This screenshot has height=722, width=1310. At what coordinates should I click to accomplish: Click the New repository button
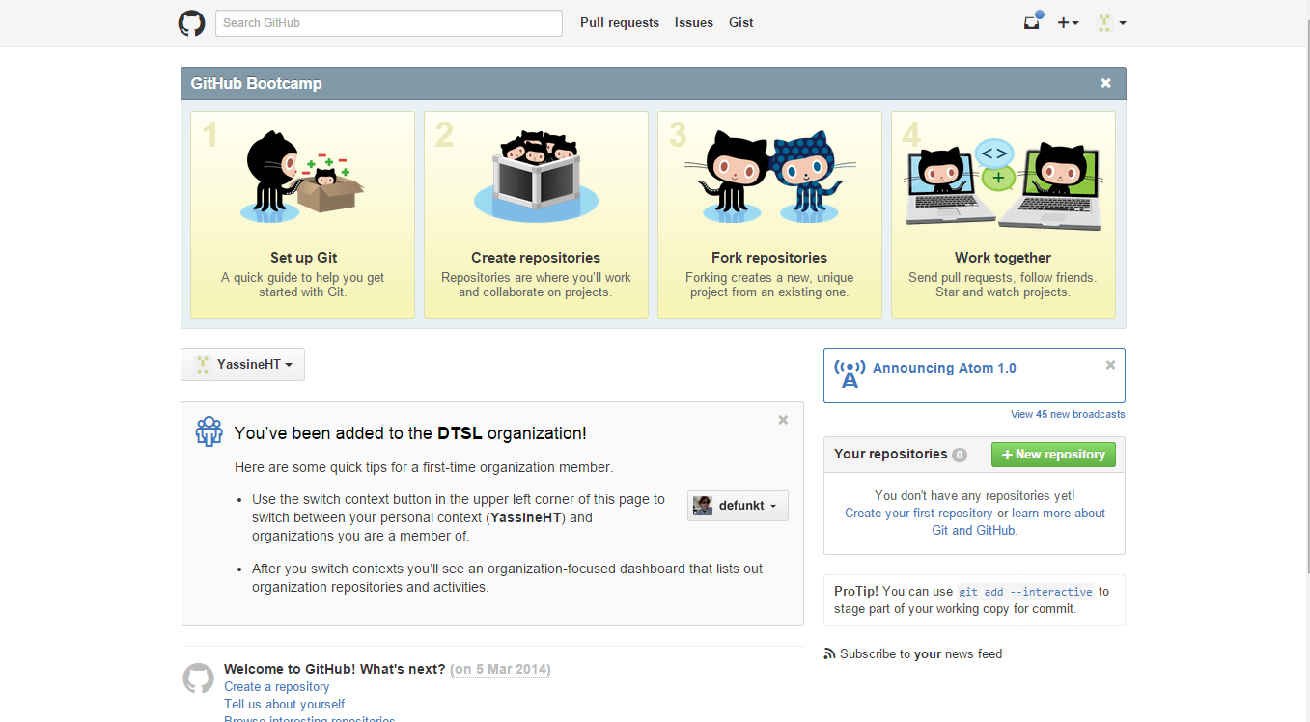coord(1053,455)
